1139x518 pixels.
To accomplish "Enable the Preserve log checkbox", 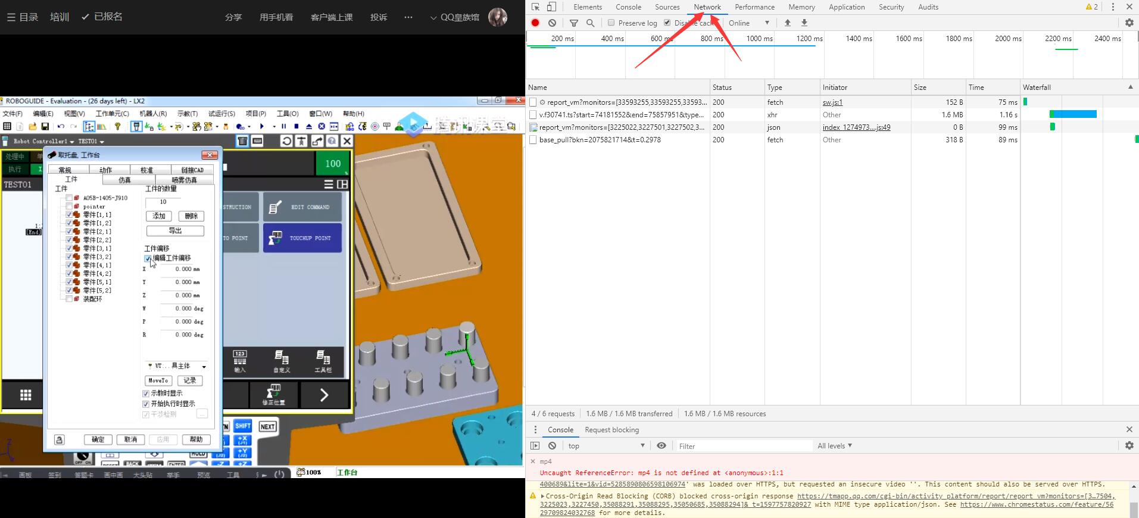I will coord(611,23).
